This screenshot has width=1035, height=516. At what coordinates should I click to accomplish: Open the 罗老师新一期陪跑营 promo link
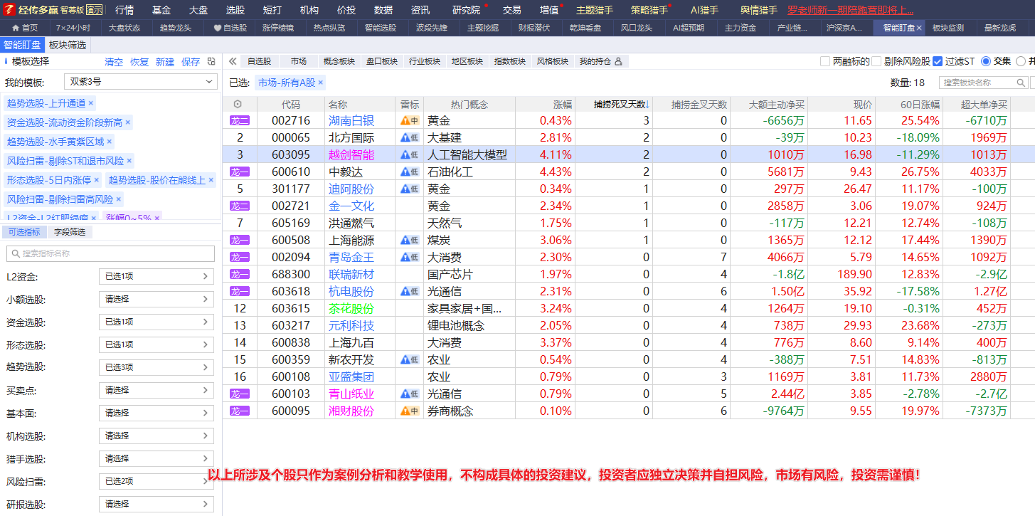(x=851, y=10)
